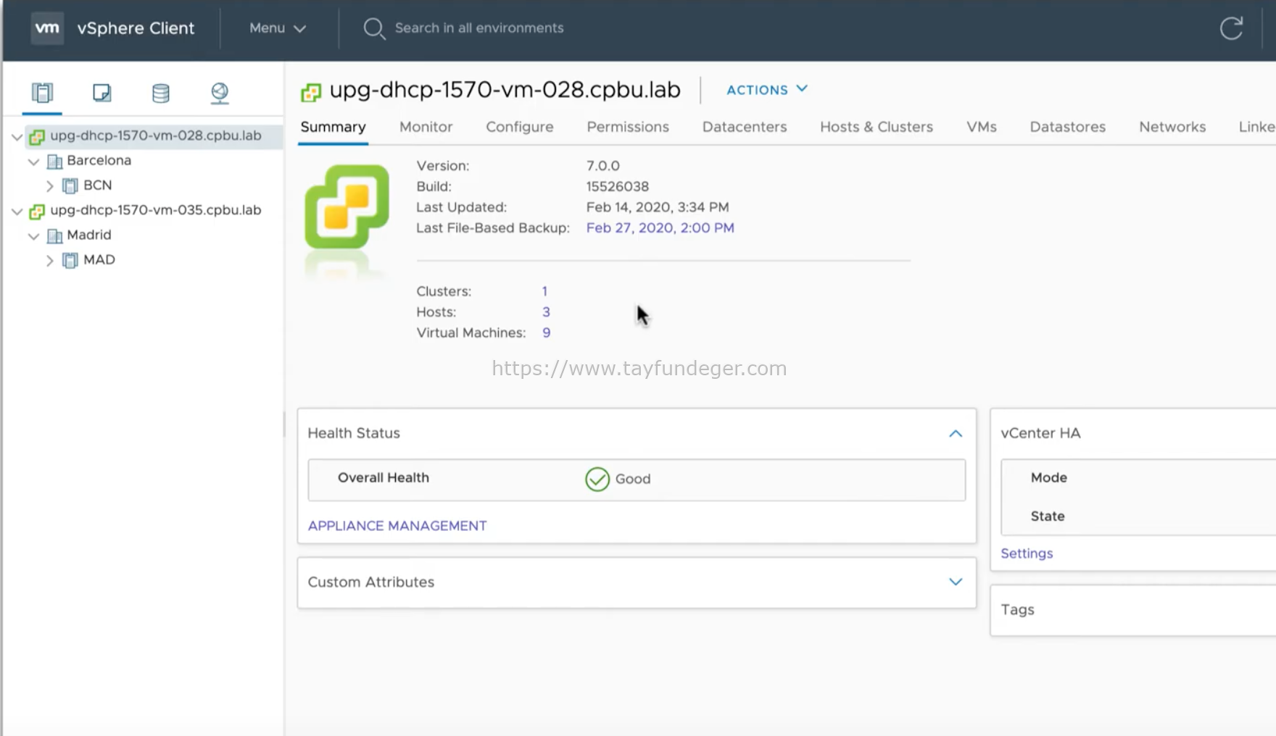
Task: Click the green Good health check icon
Action: pos(597,479)
